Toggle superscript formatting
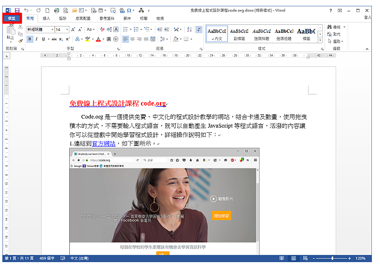This screenshot has height=265, width=380. point(68,39)
